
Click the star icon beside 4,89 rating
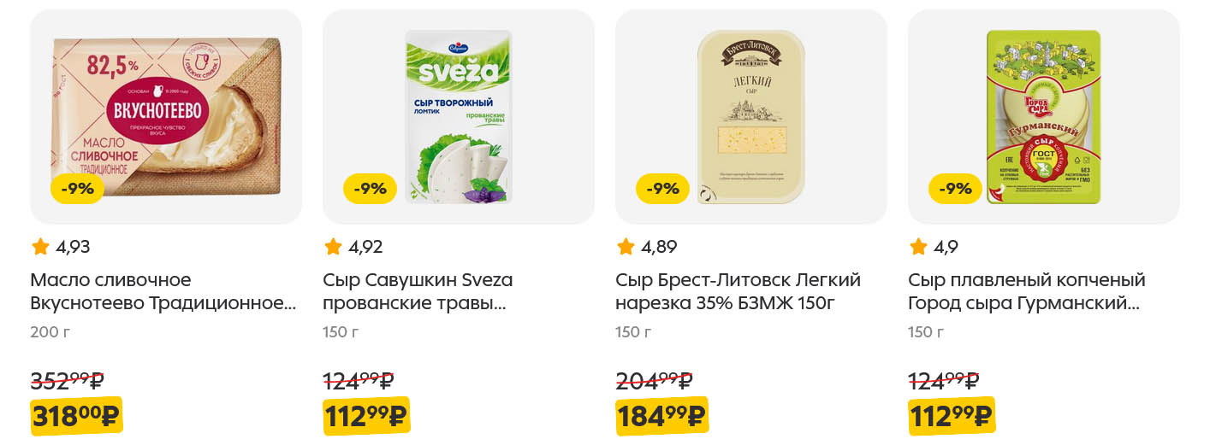tap(626, 248)
